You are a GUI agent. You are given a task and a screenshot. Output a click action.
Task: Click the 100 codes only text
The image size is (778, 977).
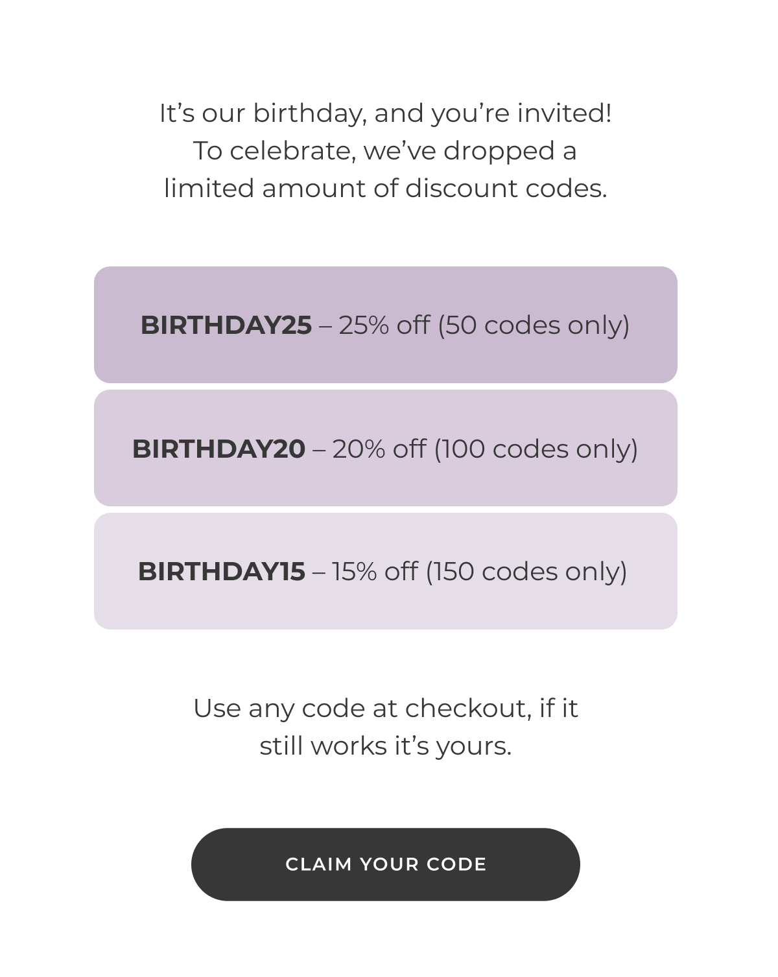[537, 449]
